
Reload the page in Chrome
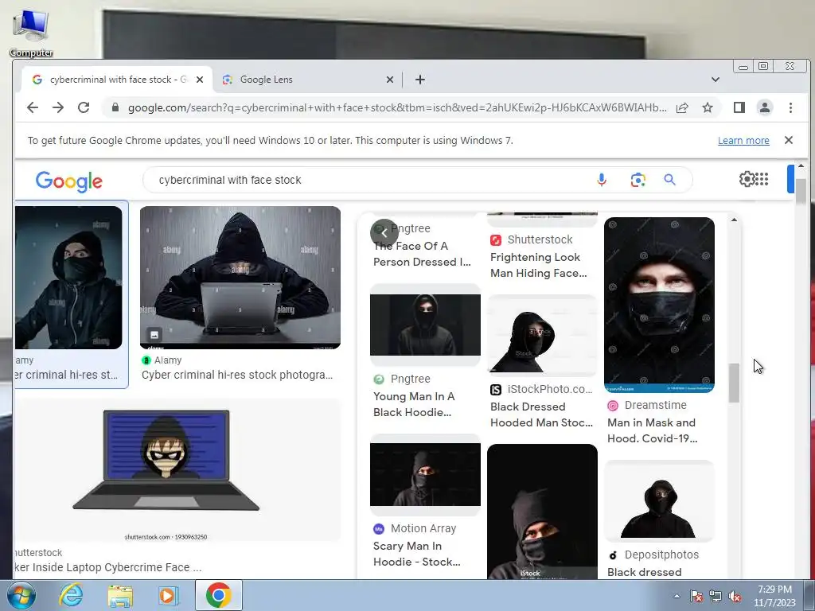(84, 107)
